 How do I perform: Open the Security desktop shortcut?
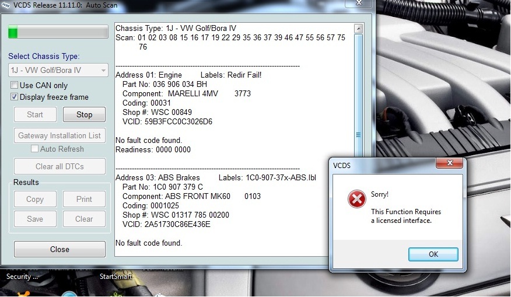22,277
